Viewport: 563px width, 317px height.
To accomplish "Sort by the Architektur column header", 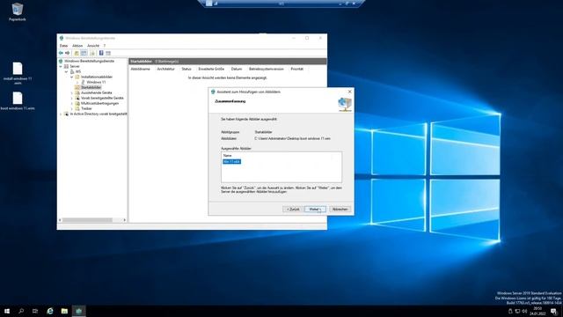I will (x=166, y=69).
